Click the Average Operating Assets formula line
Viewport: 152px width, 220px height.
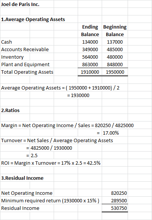pyautogui.click(x=60, y=88)
